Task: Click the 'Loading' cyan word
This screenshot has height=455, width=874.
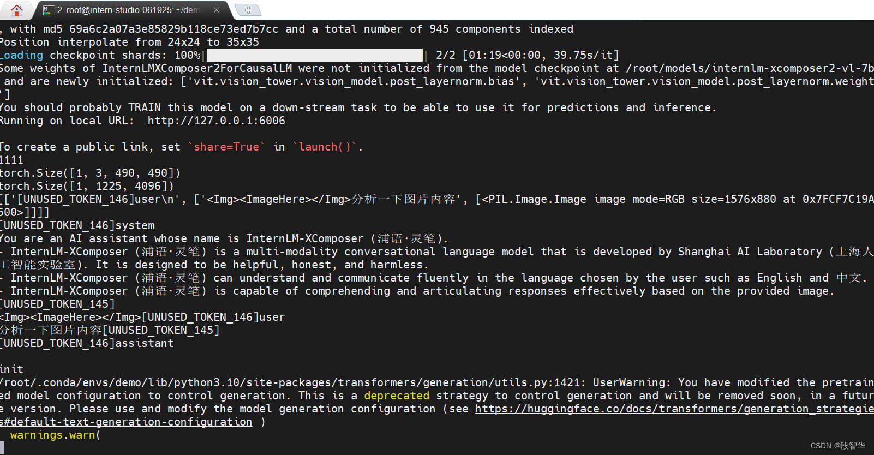Action: click(21, 55)
